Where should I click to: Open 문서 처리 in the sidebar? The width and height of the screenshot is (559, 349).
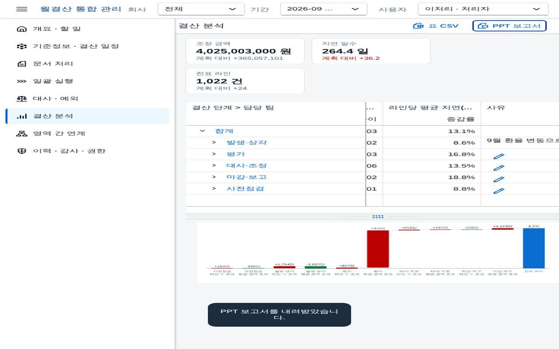[87, 64]
